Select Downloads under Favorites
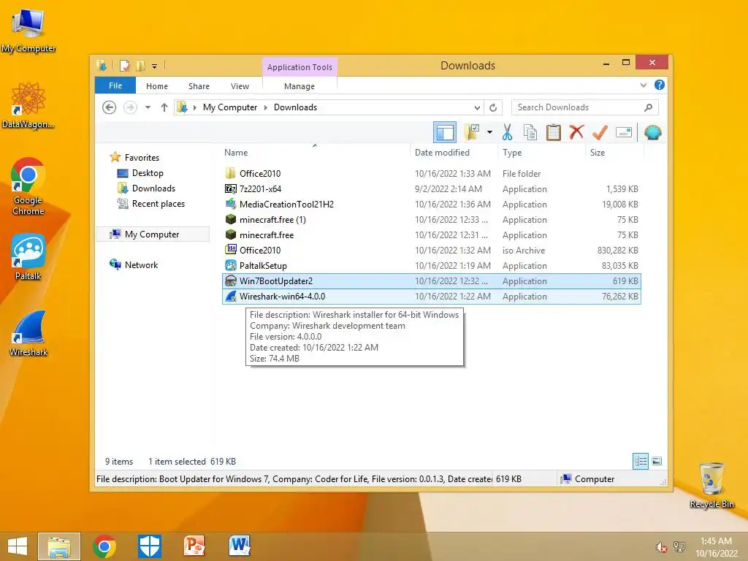This screenshot has width=748, height=561. coord(153,188)
